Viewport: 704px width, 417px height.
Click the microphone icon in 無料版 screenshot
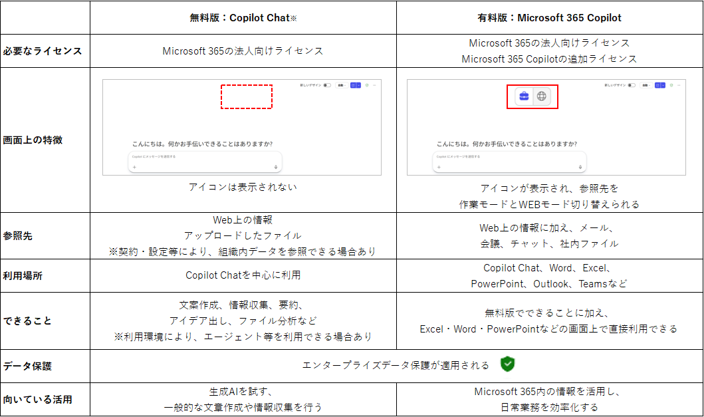click(276, 167)
